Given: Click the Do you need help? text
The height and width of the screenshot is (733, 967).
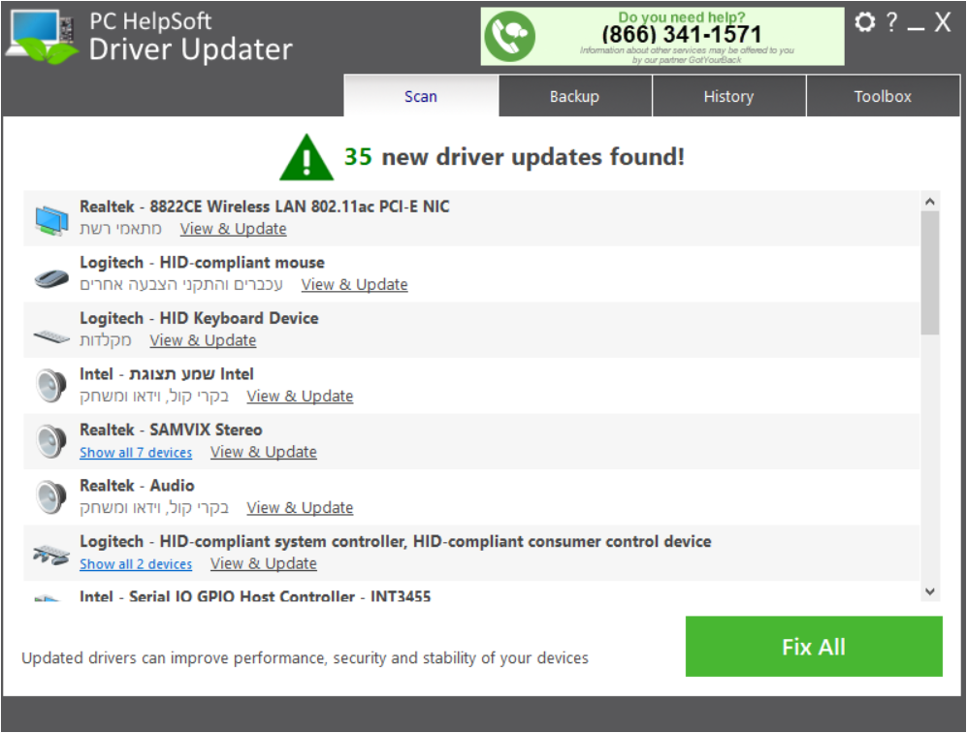Looking at the screenshot, I should pyautogui.click(x=682, y=16).
